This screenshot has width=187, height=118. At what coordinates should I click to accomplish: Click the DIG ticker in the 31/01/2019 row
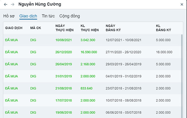coord(33,76)
